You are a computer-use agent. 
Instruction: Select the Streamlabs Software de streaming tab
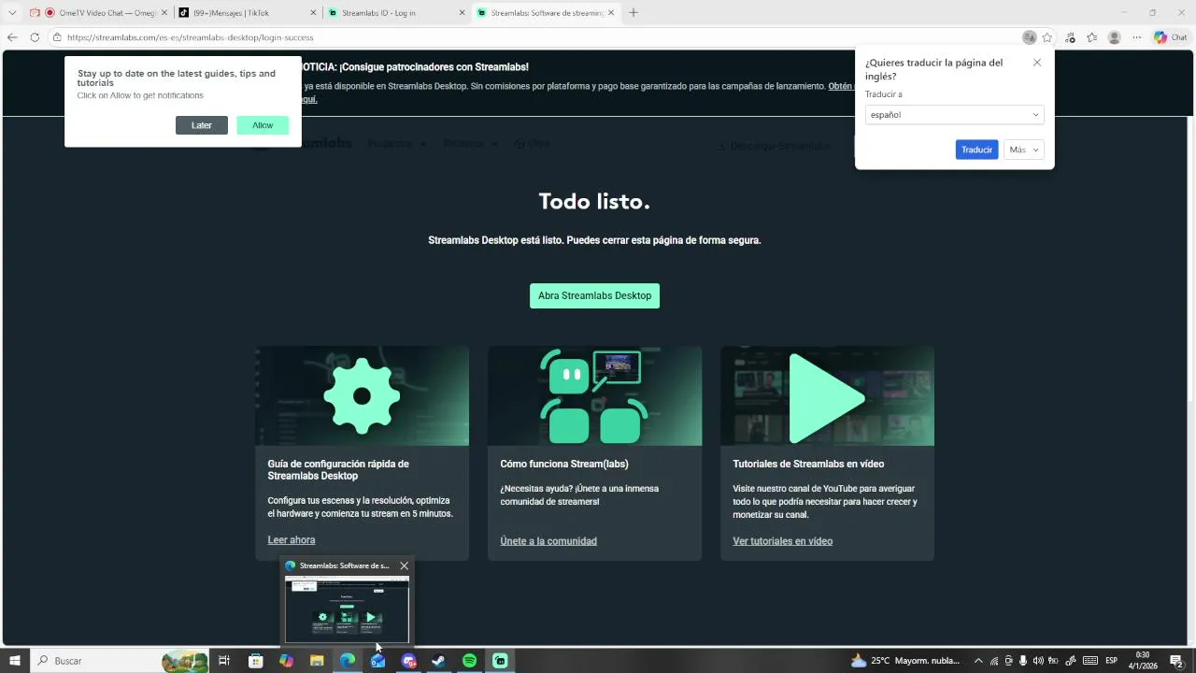(x=546, y=13)
